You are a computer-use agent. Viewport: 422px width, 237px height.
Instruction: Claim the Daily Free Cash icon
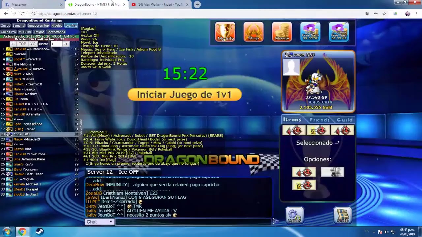pos(310,32)
